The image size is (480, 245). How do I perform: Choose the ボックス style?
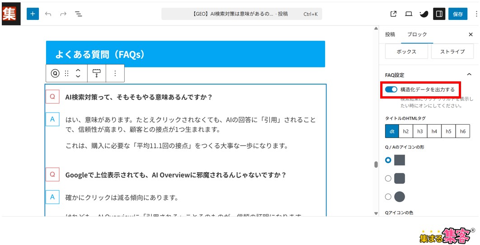406,52
